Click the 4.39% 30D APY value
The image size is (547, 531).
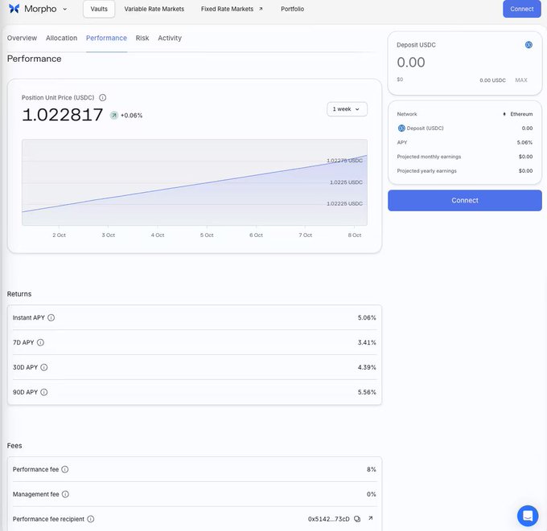click(367, 367)
